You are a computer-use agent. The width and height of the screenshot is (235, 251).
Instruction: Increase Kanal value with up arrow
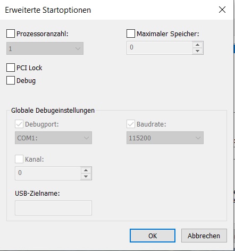point(86,170)
